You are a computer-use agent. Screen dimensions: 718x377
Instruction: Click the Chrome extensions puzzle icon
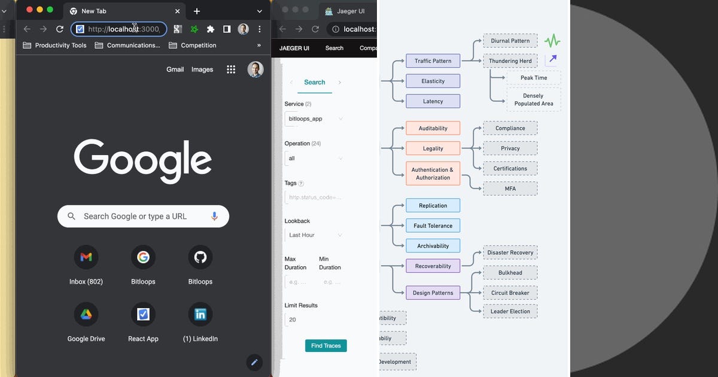(x=210, y=28)
